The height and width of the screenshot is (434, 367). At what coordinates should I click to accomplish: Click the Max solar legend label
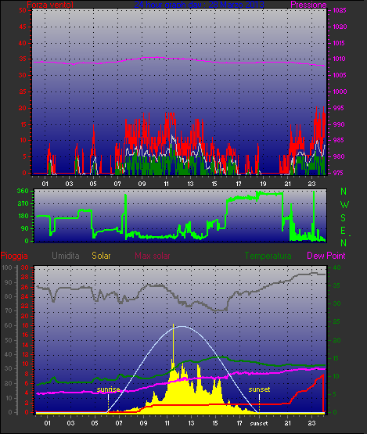(153, 256)
